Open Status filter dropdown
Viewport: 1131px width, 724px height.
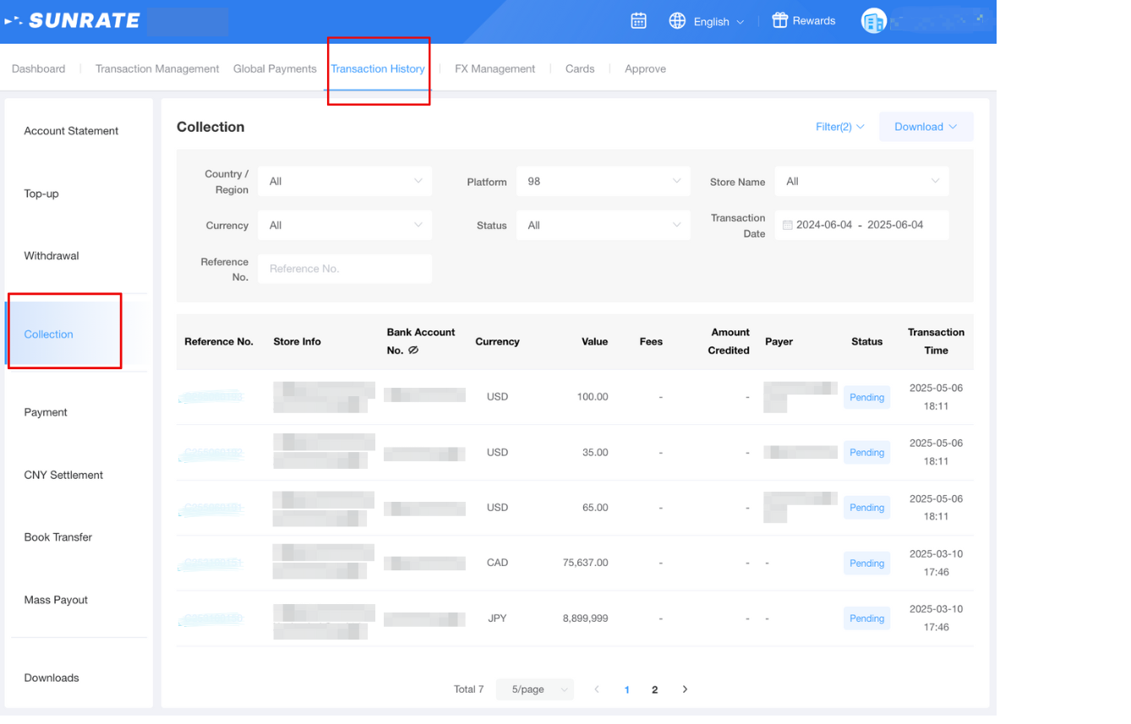[604, 226]
